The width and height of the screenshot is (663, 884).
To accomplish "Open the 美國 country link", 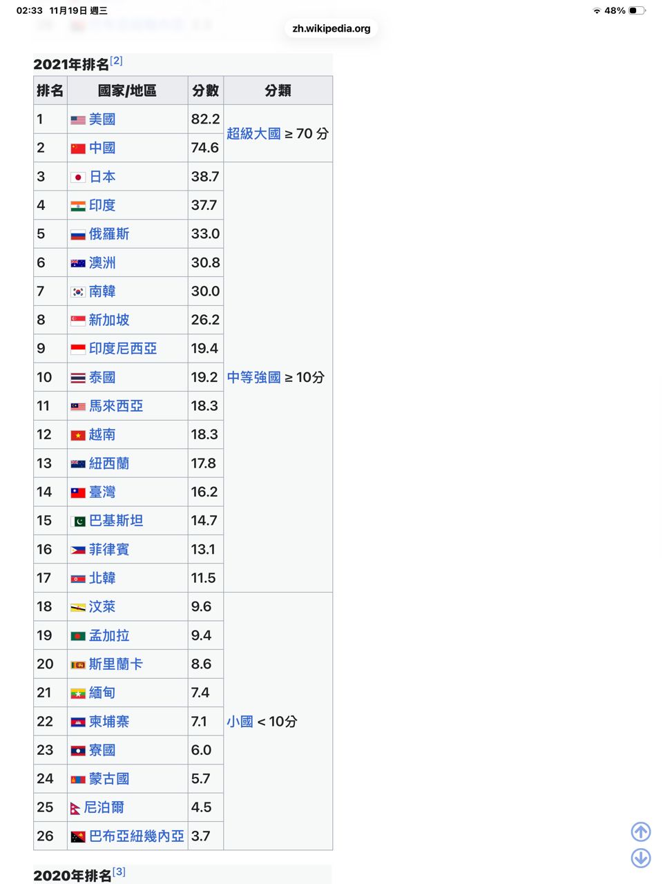I will (102, 119).
